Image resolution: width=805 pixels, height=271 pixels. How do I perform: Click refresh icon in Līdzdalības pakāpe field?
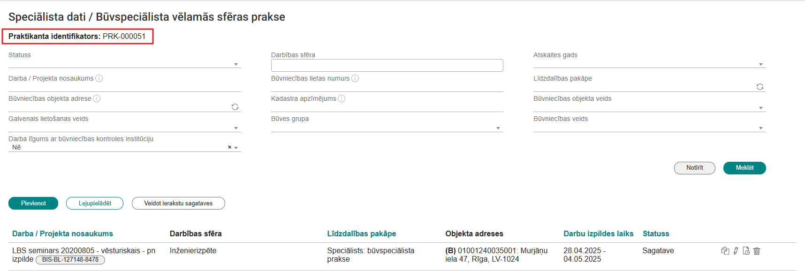tap(759, 87)
